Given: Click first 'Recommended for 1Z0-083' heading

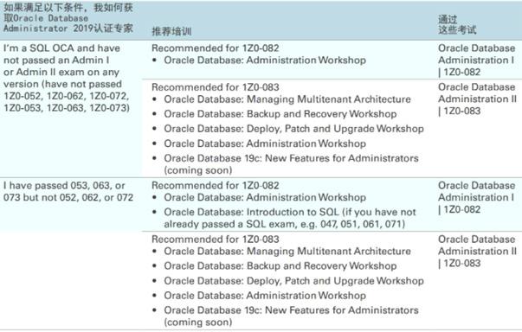Looking at the screenshot, I should 216,87.
